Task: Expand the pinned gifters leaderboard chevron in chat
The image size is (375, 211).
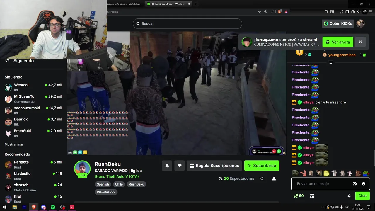Action: point(331,62)
